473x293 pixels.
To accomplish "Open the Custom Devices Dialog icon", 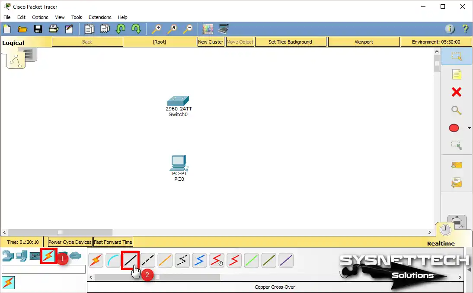I will point(224,29).
